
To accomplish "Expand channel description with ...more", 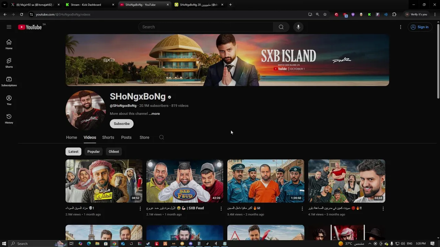I will click(154, 114).
